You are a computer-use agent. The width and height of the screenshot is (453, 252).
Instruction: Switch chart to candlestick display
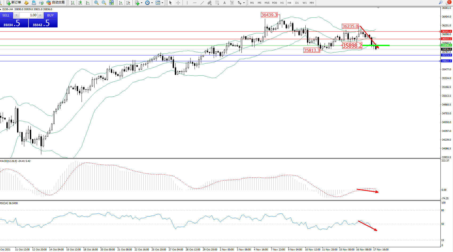80,3
